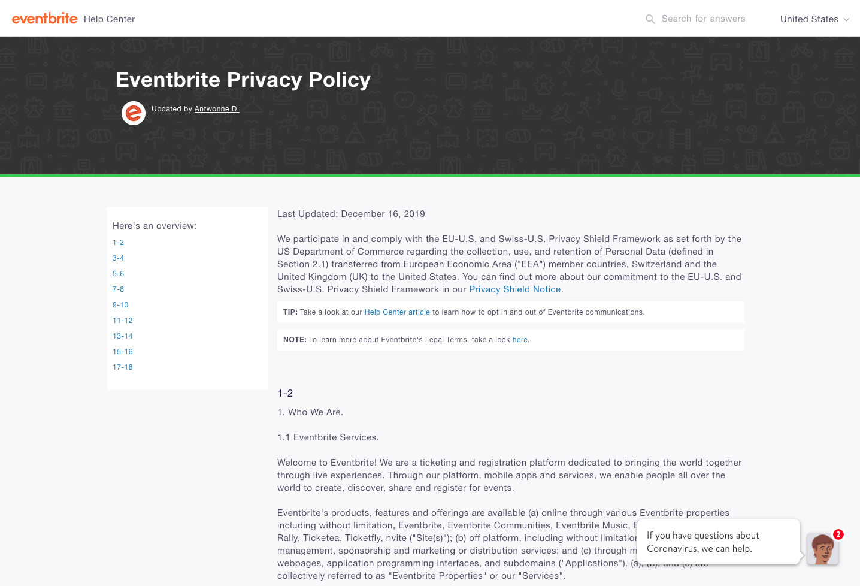The height and width of the screenshot is (586, 860).
Task: Click the red chat notification badge
Action: pos(838,534)
